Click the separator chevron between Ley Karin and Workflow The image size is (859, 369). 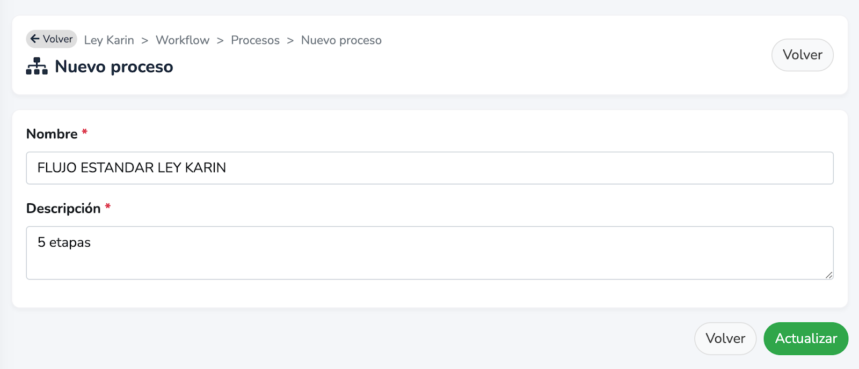[145, 41]
